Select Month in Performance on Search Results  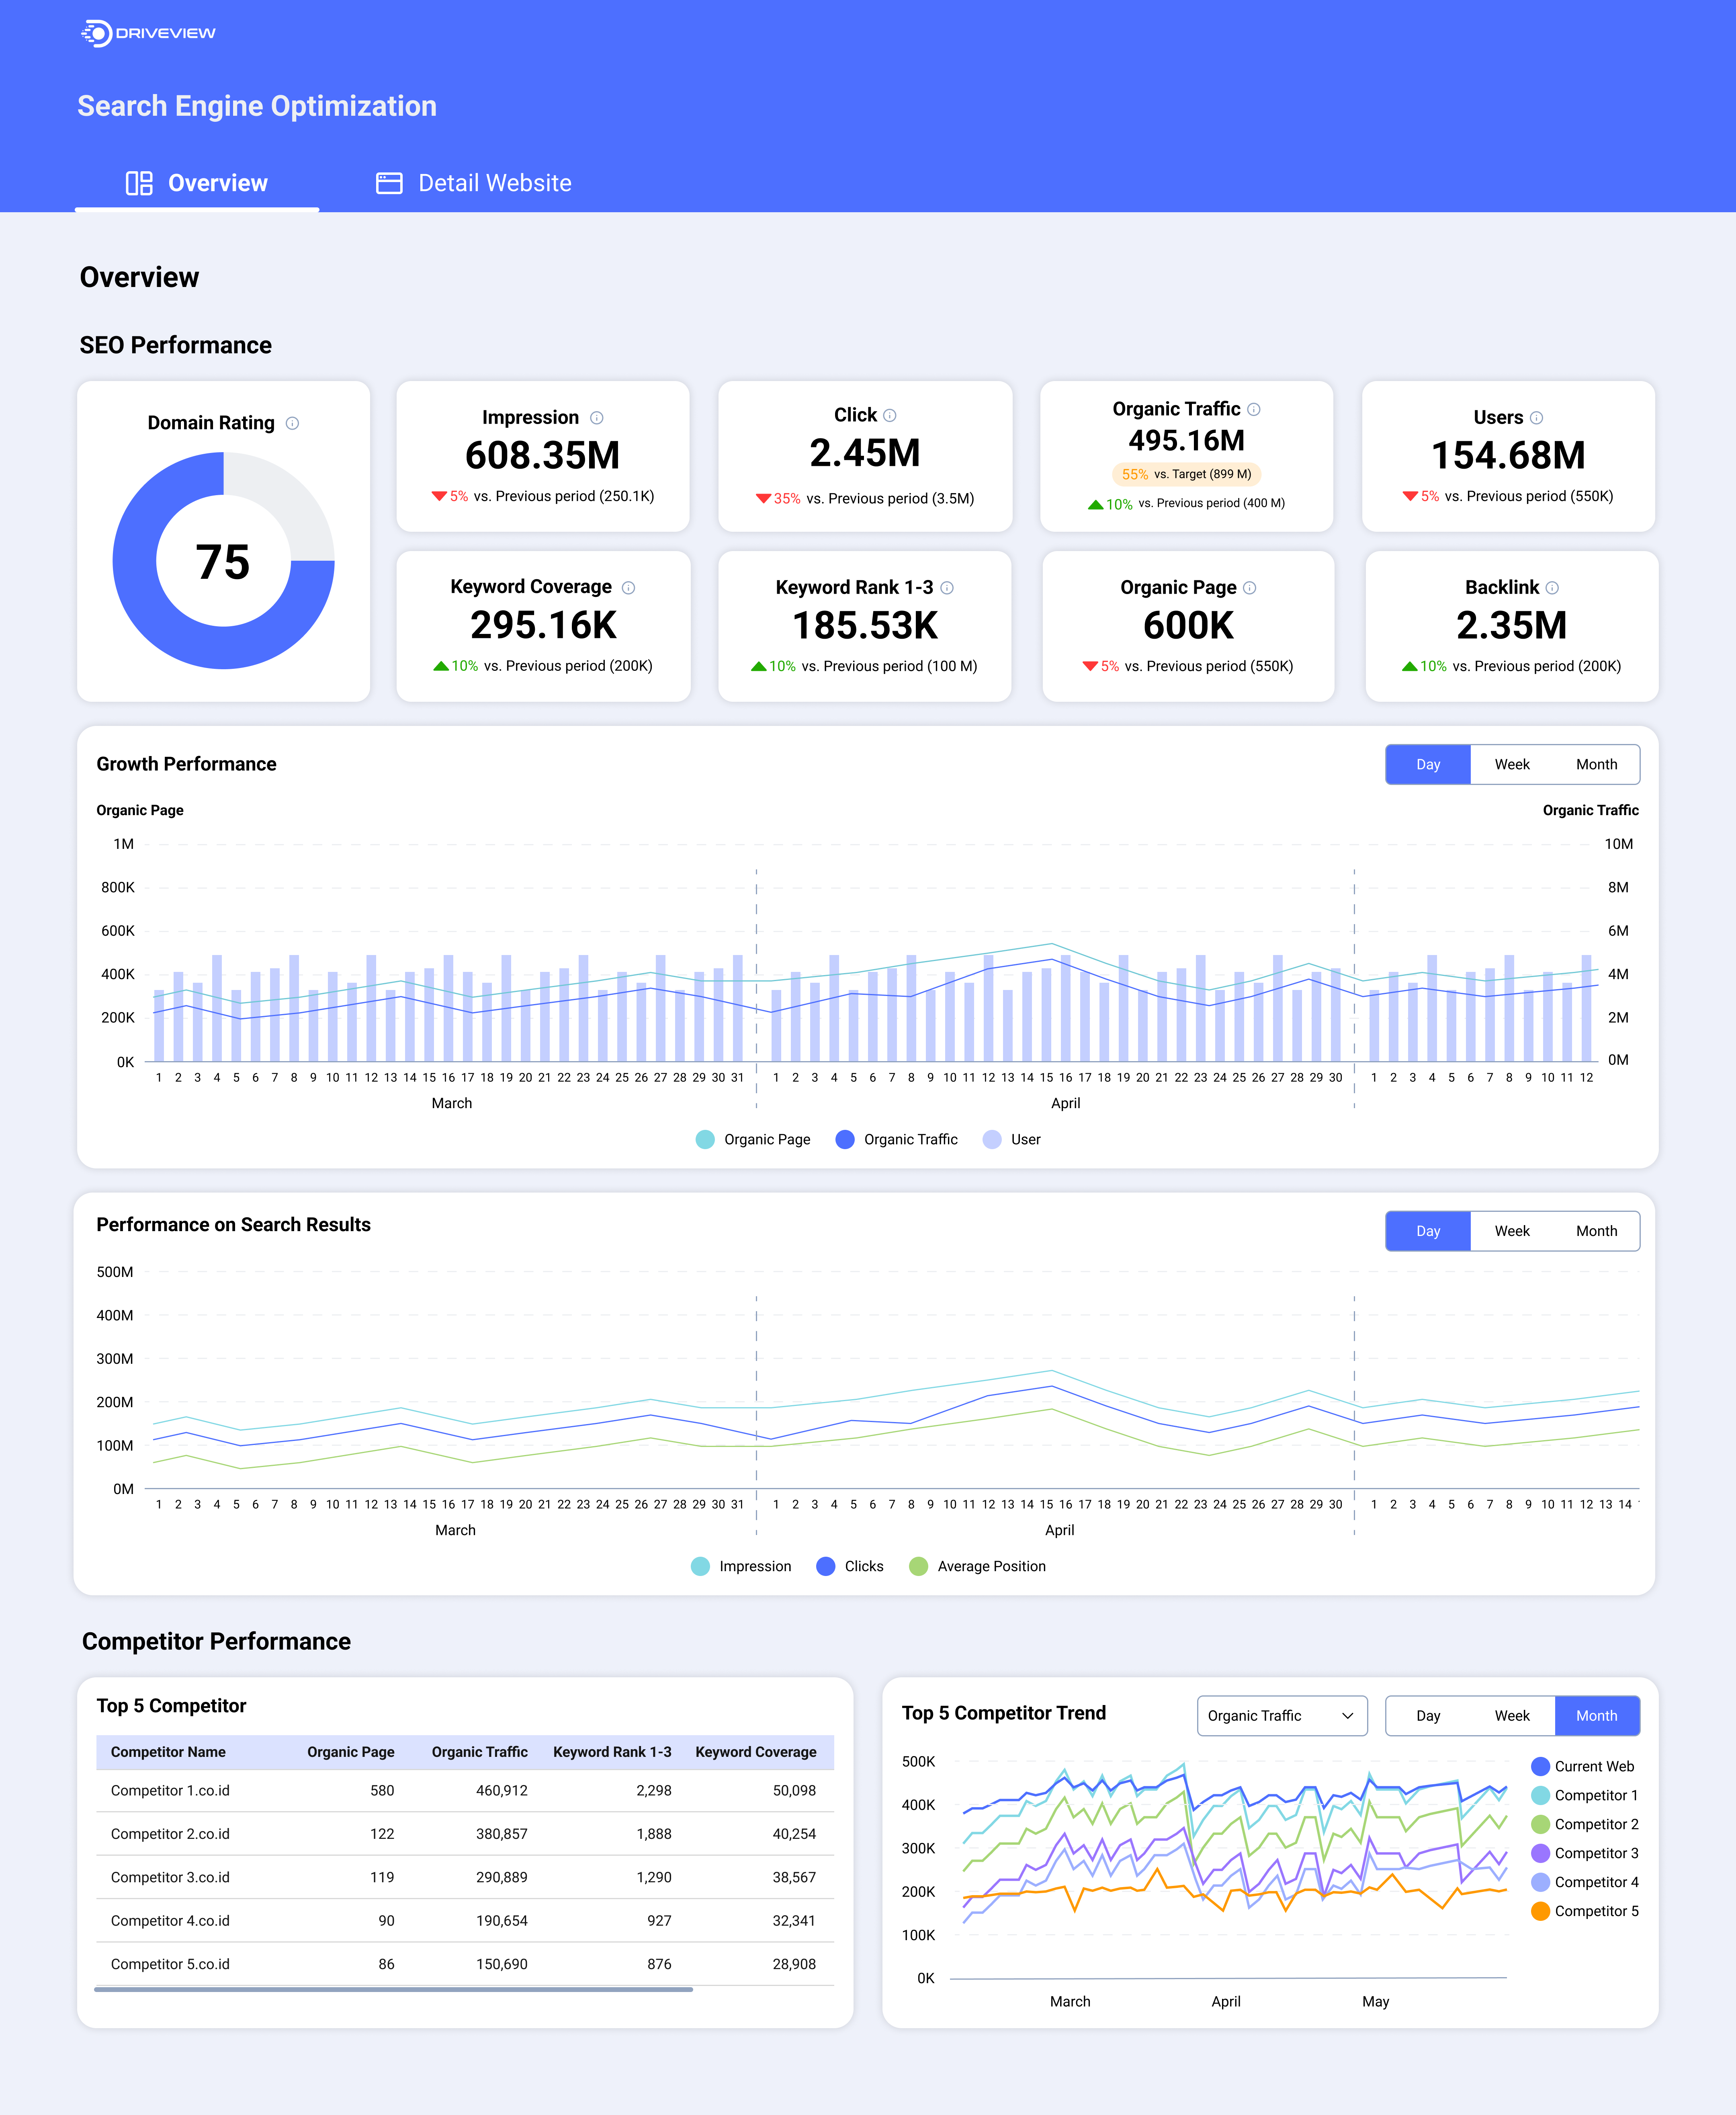coord(1596,1231)
